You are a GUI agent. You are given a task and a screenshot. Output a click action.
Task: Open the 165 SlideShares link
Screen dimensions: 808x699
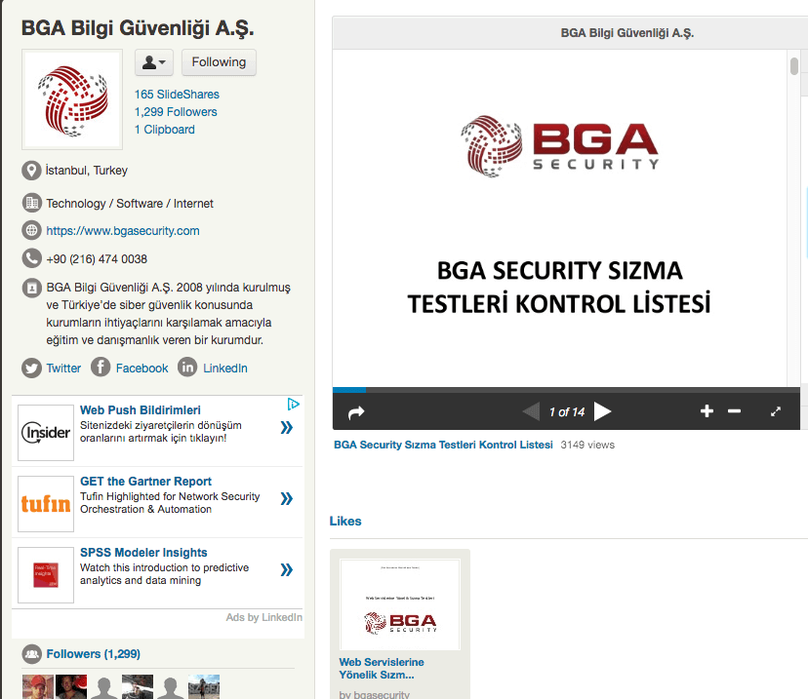pyautogui.click(x=177, y=95)
